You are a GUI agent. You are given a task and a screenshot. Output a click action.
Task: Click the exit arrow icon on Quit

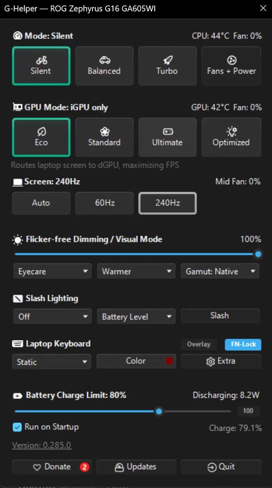[x=212, y=467]
